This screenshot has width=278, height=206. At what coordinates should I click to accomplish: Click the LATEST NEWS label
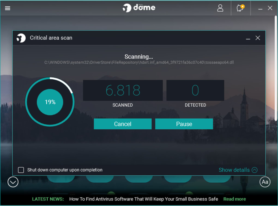point(48,199)
